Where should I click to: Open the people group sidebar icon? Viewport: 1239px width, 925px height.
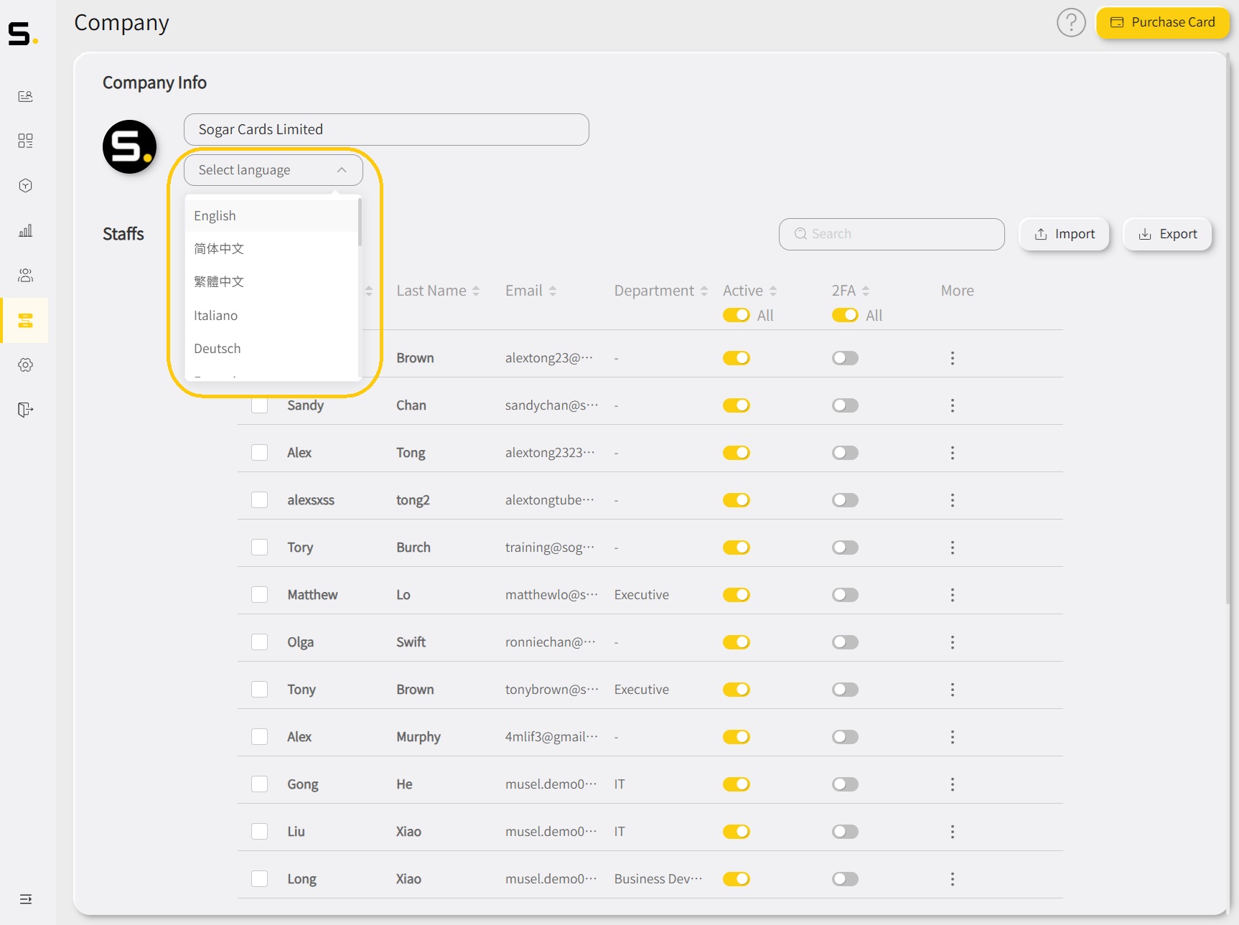(x=25, y=275)
